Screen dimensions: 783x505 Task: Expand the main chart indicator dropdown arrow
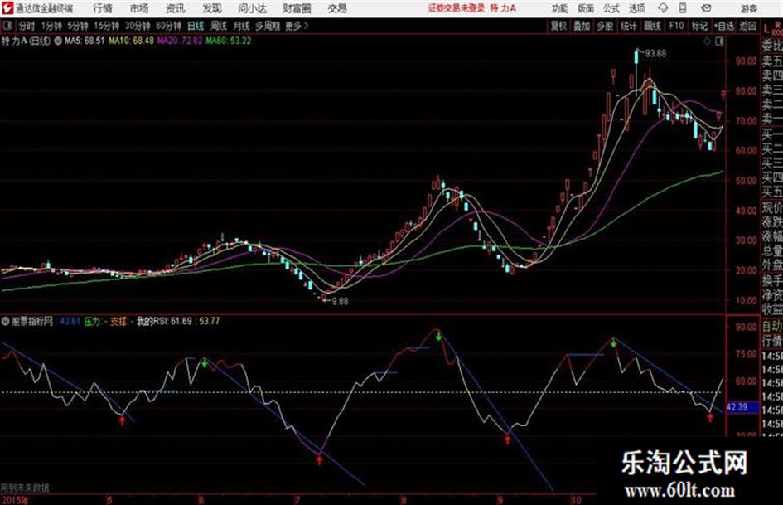[58, 41]
